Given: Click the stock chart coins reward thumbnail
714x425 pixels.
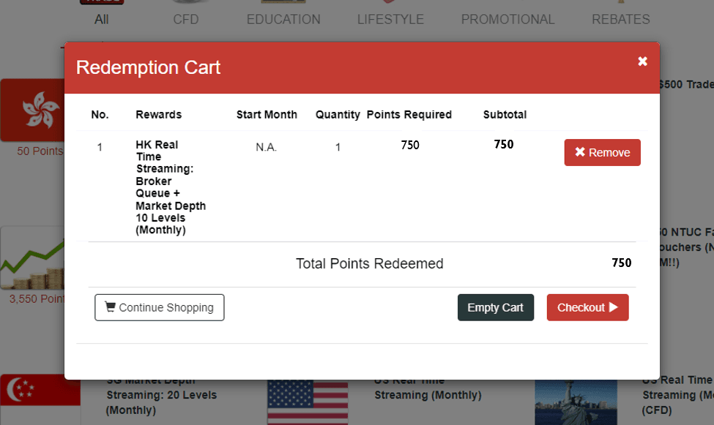Looking at the screenshot, I should tap(32, 257).
